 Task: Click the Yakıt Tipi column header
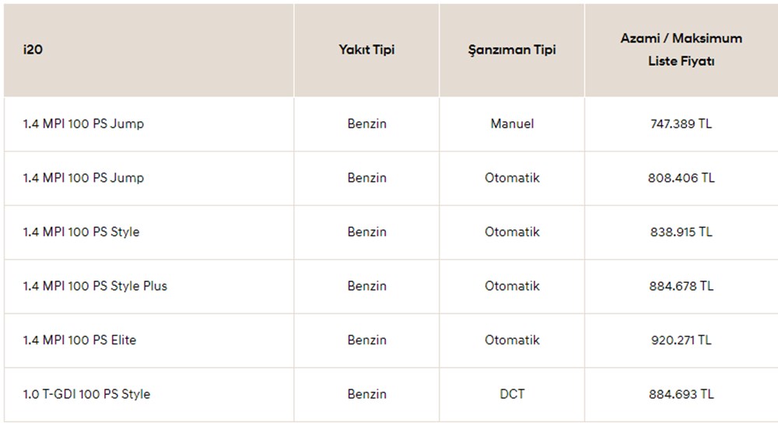[366, 50]
